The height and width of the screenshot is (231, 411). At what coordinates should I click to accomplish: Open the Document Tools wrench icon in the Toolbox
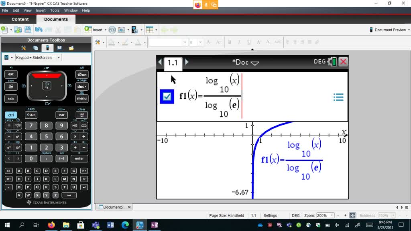pos(24,48)
